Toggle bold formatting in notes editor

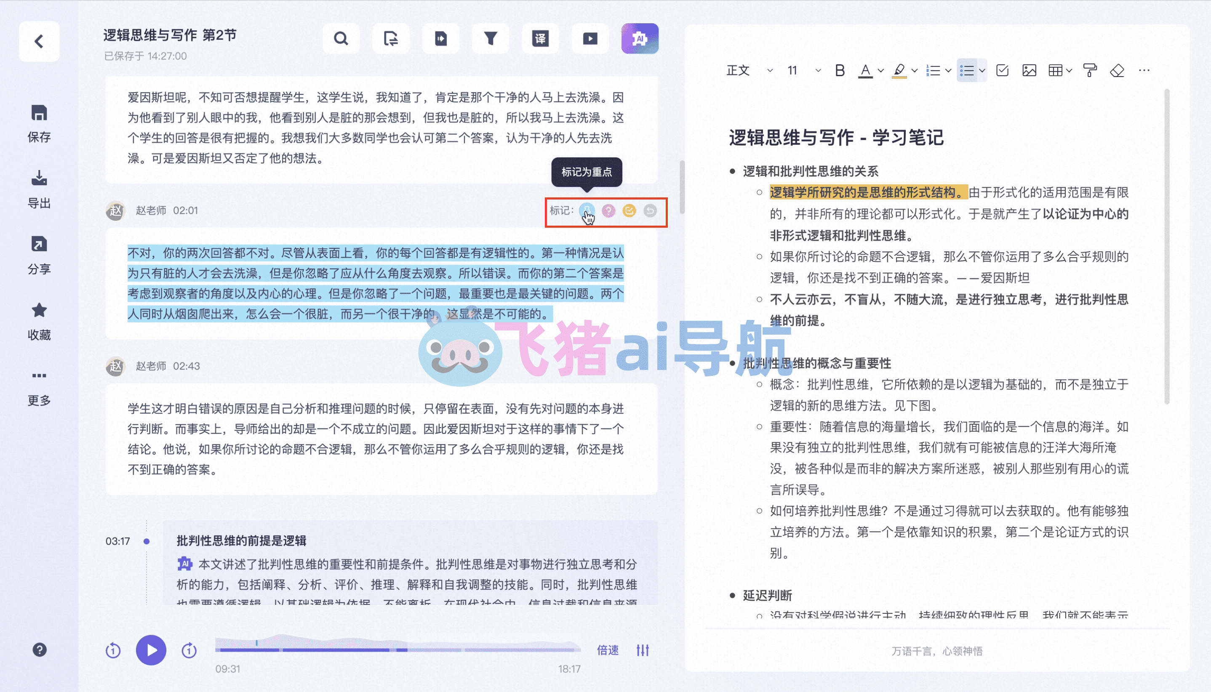click(x=840, y=71)
